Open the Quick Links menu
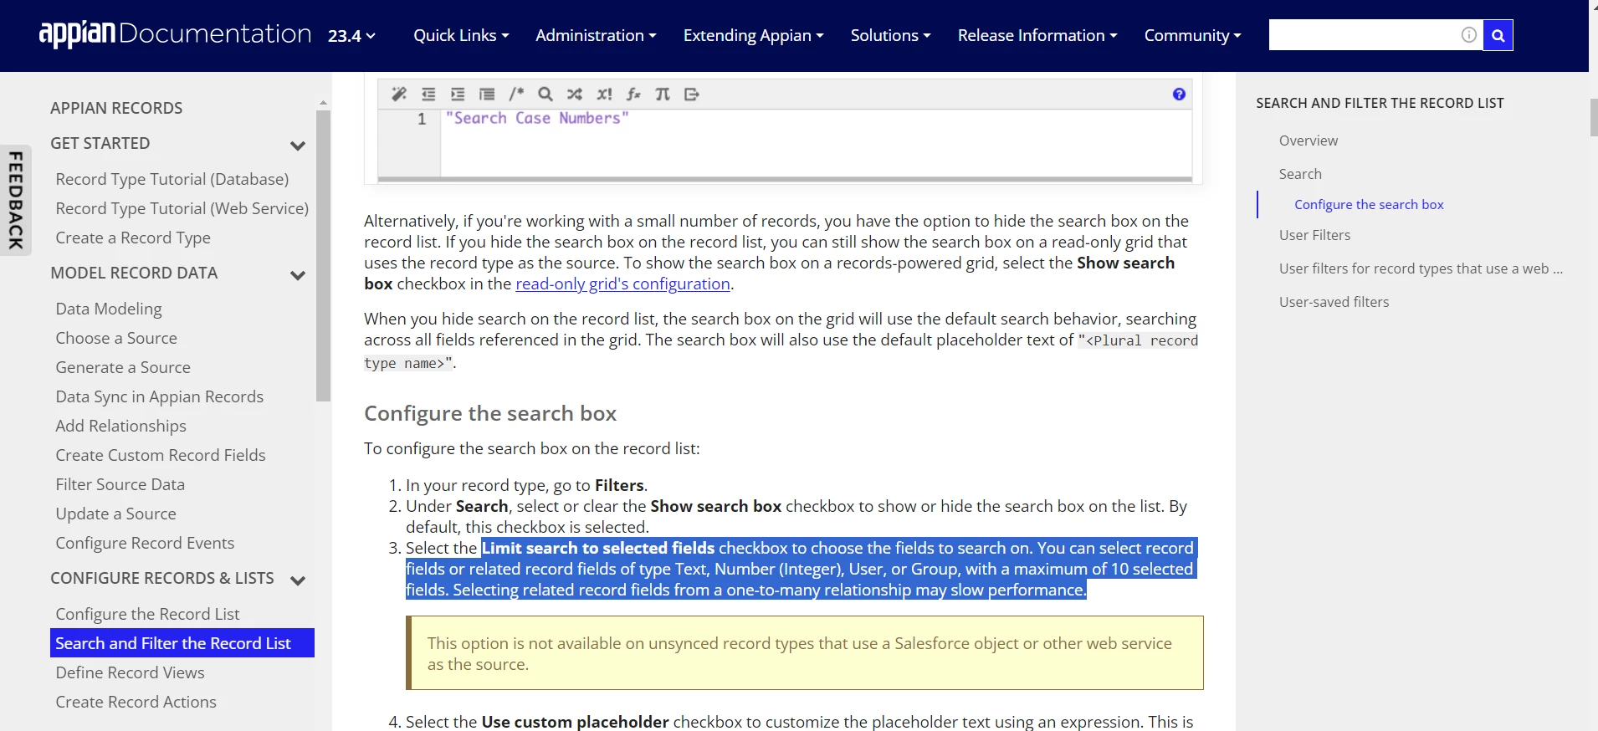 click(461, 35)
